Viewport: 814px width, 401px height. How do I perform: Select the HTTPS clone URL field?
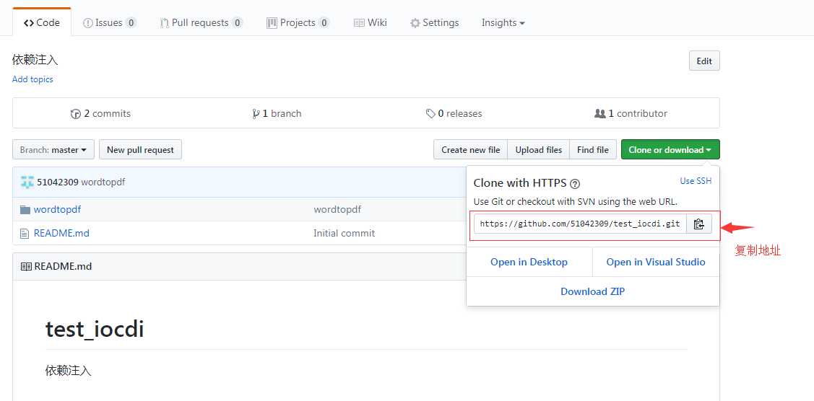point(580,224)
